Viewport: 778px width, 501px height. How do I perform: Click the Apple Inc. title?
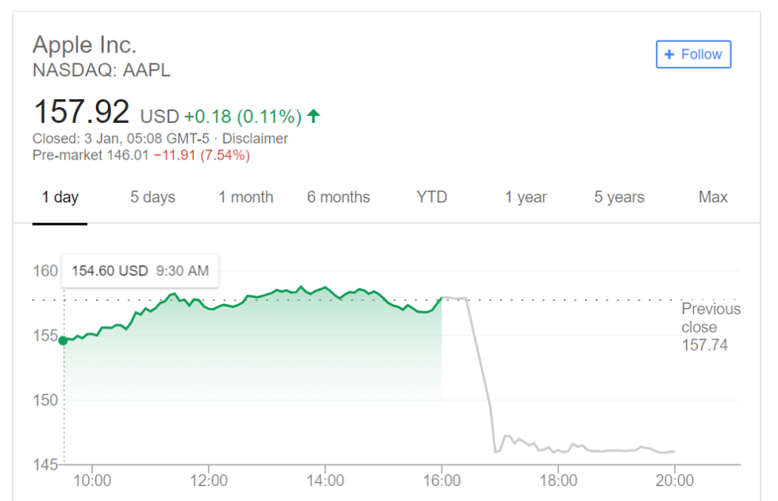click(x=84, y=44)
